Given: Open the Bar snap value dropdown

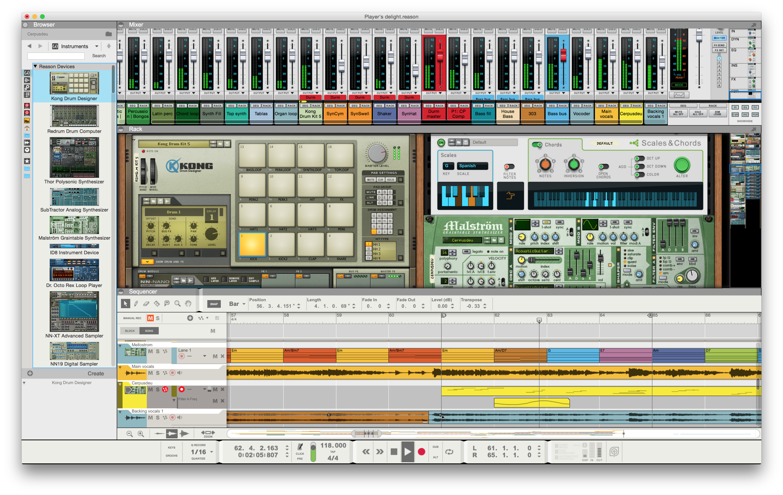Looking at the screenshot, I should (237, 304).
